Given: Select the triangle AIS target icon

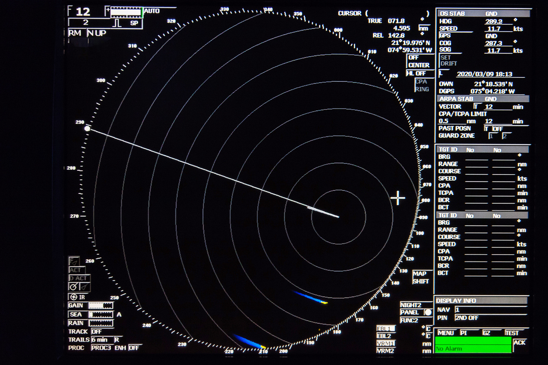Looking at the screenshot, I should click(84, 287).
